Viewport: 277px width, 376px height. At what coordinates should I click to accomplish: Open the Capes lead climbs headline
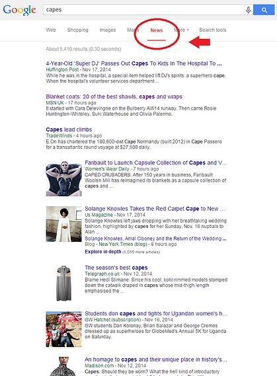(69, 130)
